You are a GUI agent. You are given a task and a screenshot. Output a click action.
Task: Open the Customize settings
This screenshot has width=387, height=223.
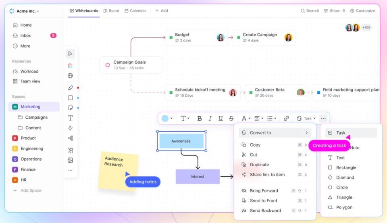[362, 11]
